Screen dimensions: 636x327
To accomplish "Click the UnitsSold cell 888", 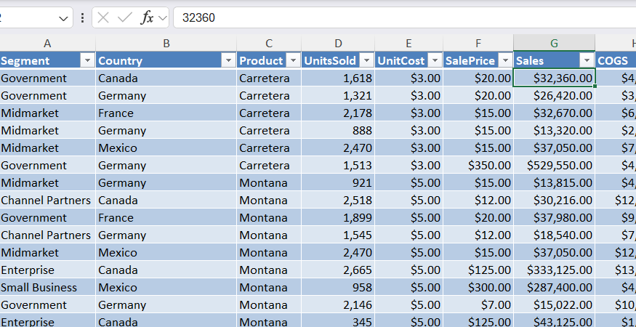I will tap(338, 130).
